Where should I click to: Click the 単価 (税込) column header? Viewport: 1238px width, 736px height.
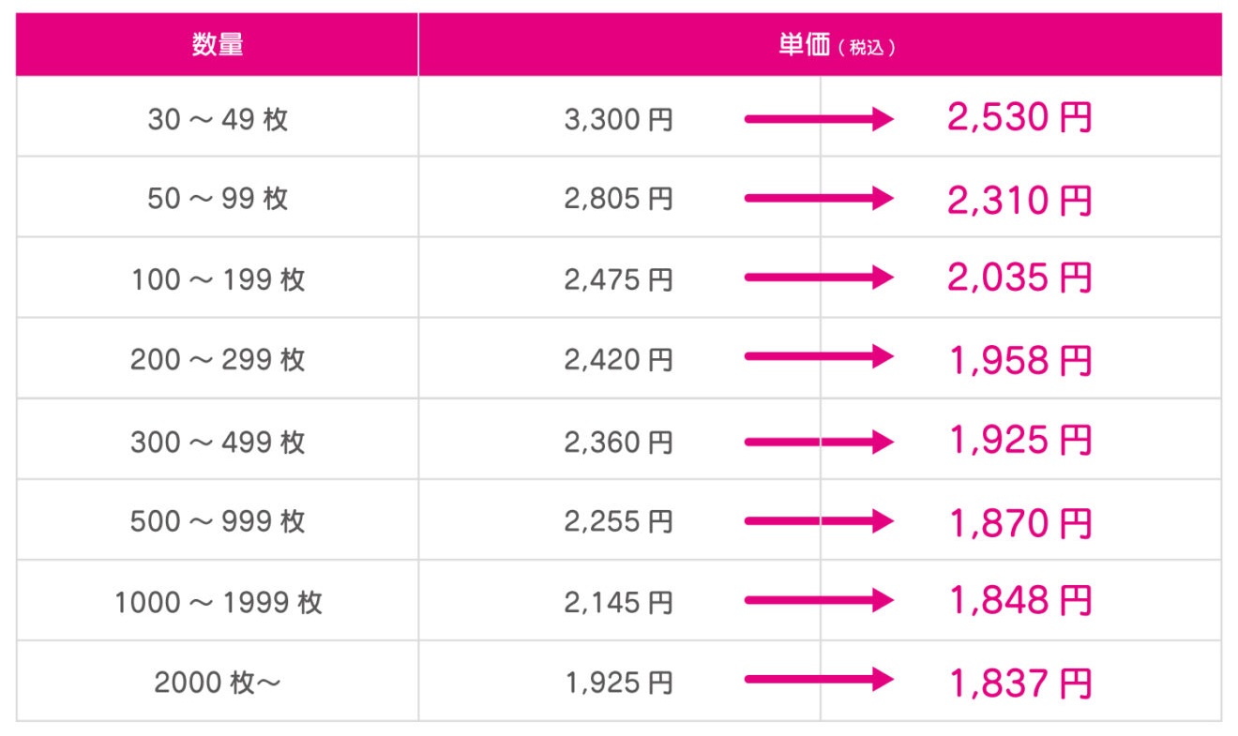(x=820, y=45)
